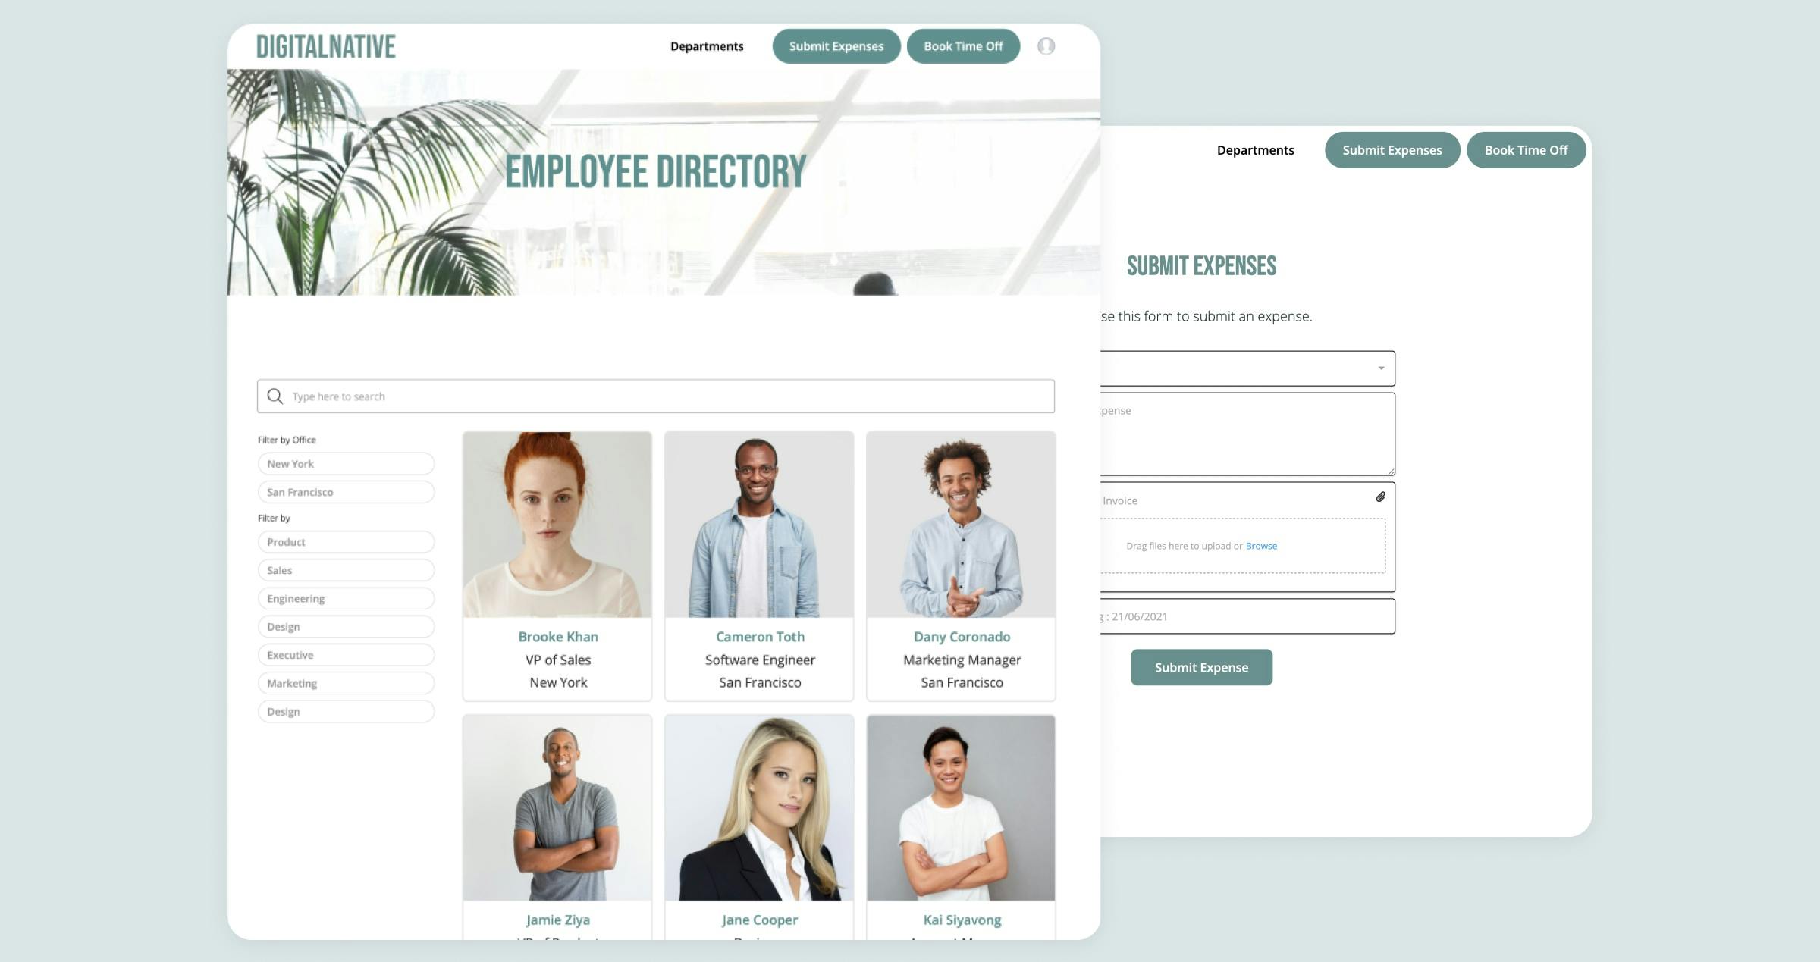Click the user profile avatar icon
Image resolution: width=1820 pixels, height=962 pixels.
pyautogui.click(x=1046, y=45)
